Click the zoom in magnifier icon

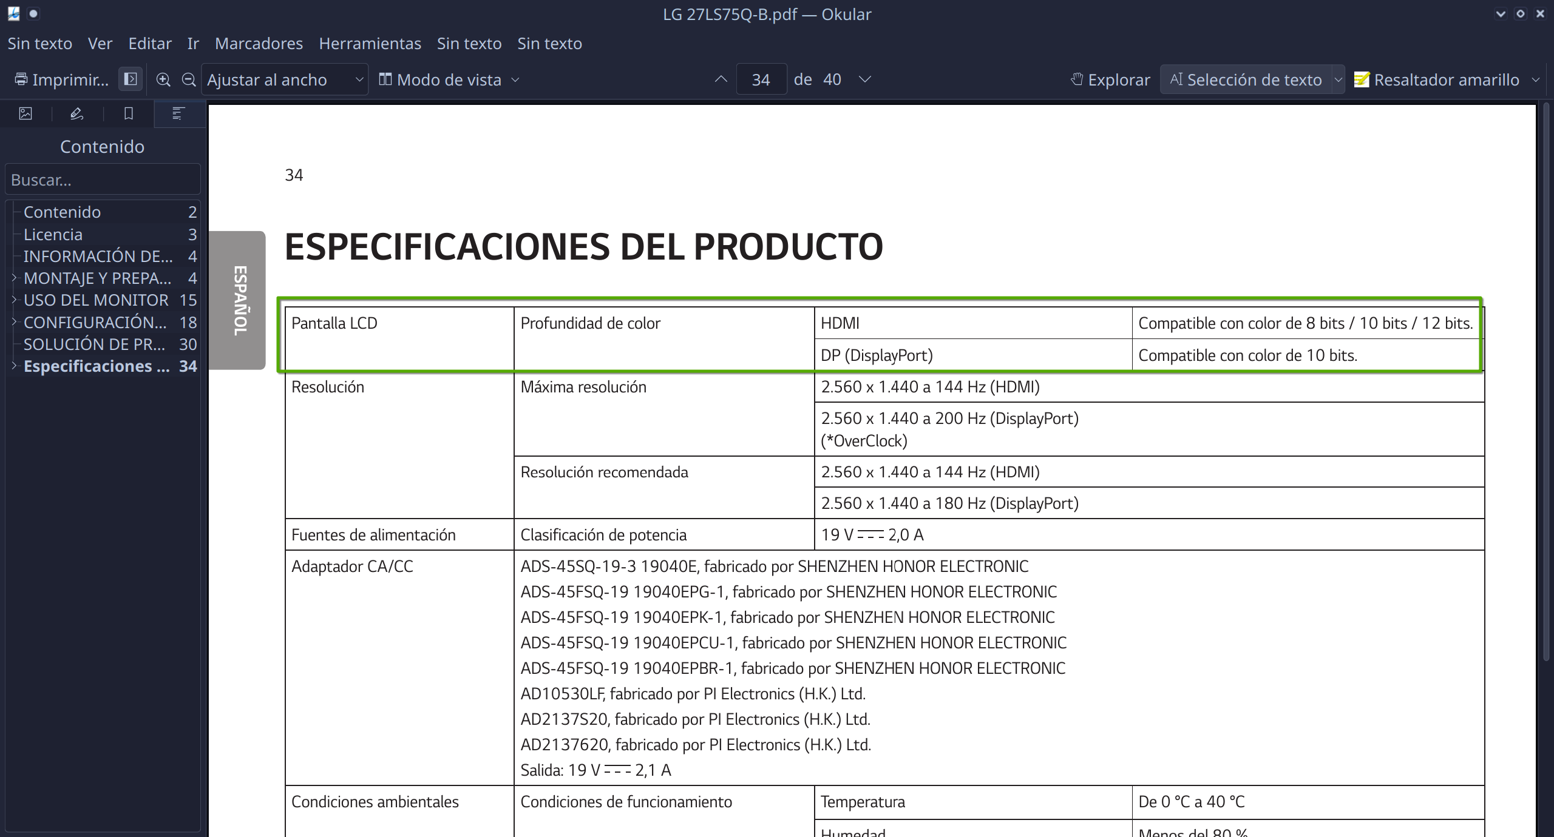[163, 79]
